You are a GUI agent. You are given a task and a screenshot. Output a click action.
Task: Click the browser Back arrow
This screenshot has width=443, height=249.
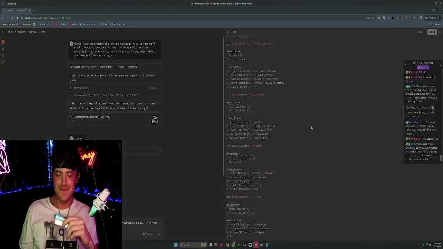pos(3,18)
